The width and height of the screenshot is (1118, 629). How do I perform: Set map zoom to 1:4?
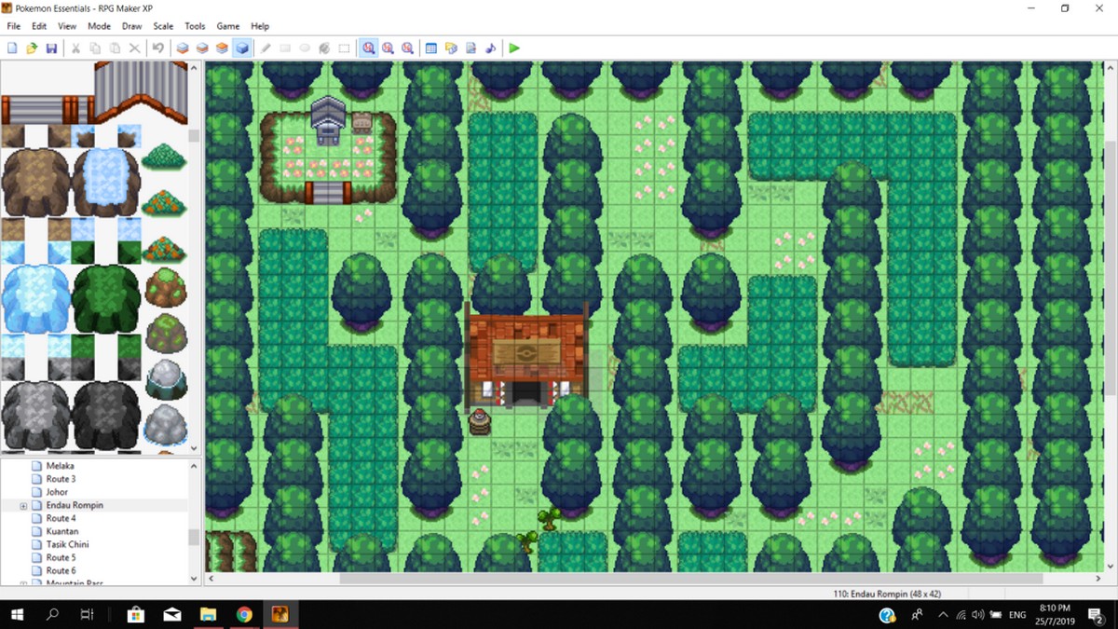pos(408,48)
